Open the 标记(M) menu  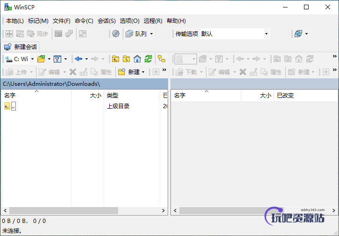38,21
